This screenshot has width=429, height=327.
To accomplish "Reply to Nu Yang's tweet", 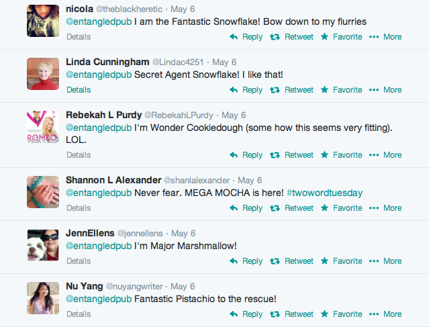I will (246, 314).
